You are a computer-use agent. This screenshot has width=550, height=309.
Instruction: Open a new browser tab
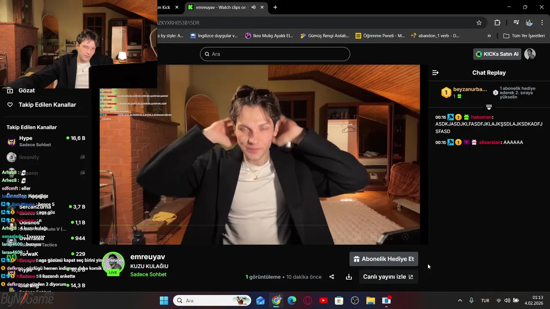pyautogui.click(x=275, y=7)
